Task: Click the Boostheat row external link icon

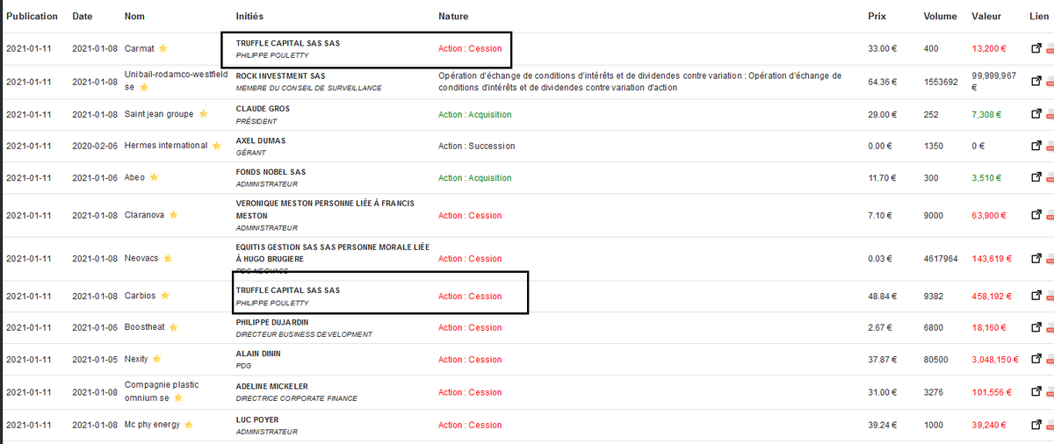Action: [1036, 327]
